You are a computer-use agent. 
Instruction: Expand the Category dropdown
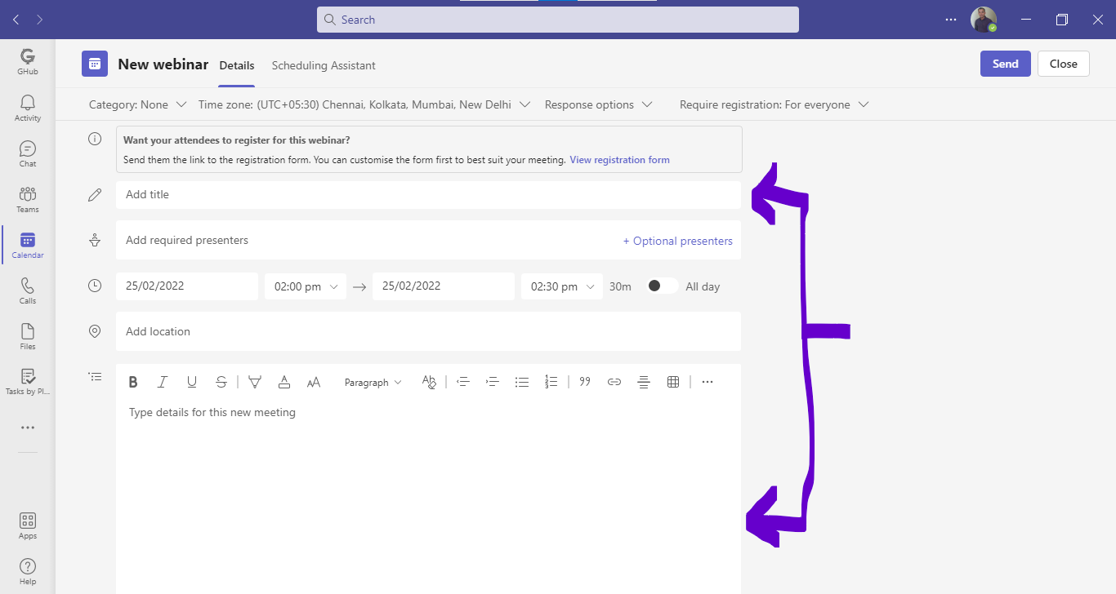coord(137,104)
